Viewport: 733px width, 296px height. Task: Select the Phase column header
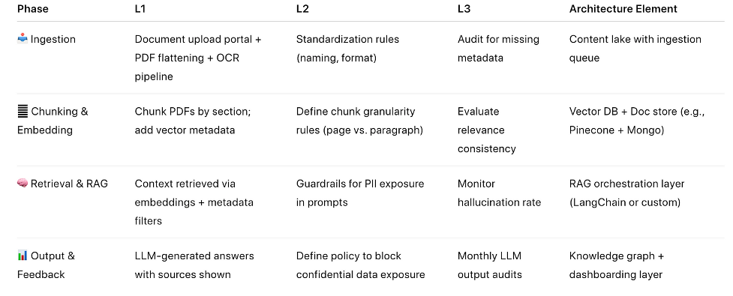33,9
